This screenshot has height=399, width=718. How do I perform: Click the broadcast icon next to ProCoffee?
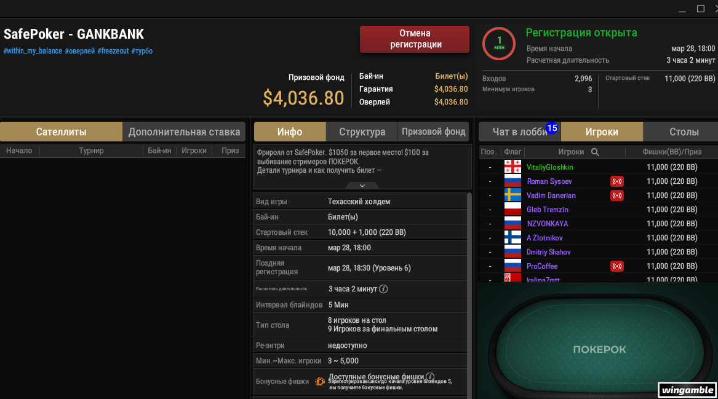(x=617, y=266)
